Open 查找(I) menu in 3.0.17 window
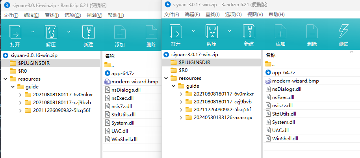The width and height of the screenshot is (360, 158). [213, 15]
